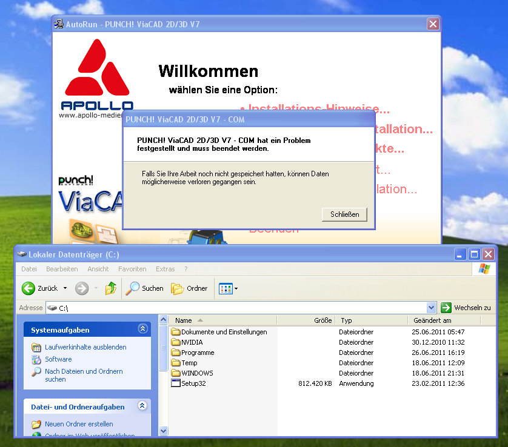
Task: Click side pane scrollbar down arrow
Action: pyautogui.click(x=163, y=431)
